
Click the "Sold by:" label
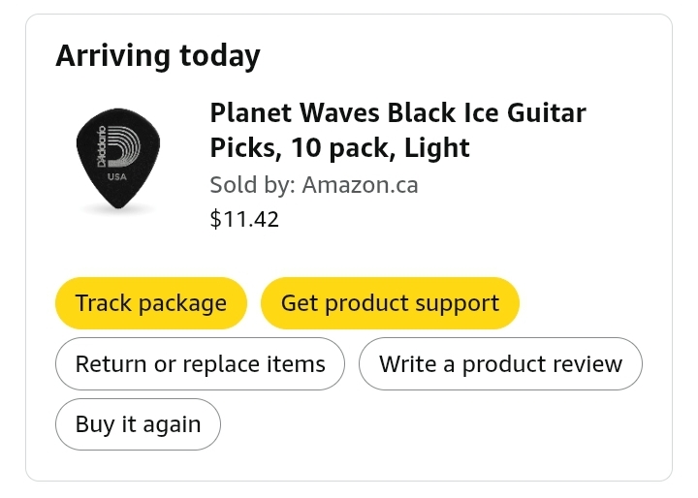pyautogui.click(x=252, y=184)
